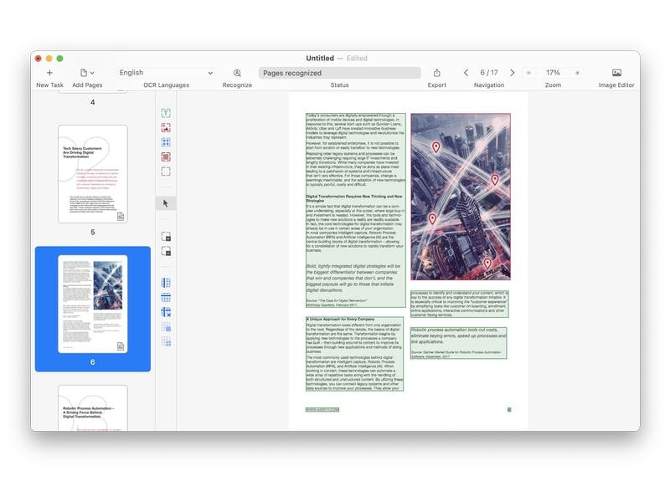Go to next page arrow

pos(512,73)
